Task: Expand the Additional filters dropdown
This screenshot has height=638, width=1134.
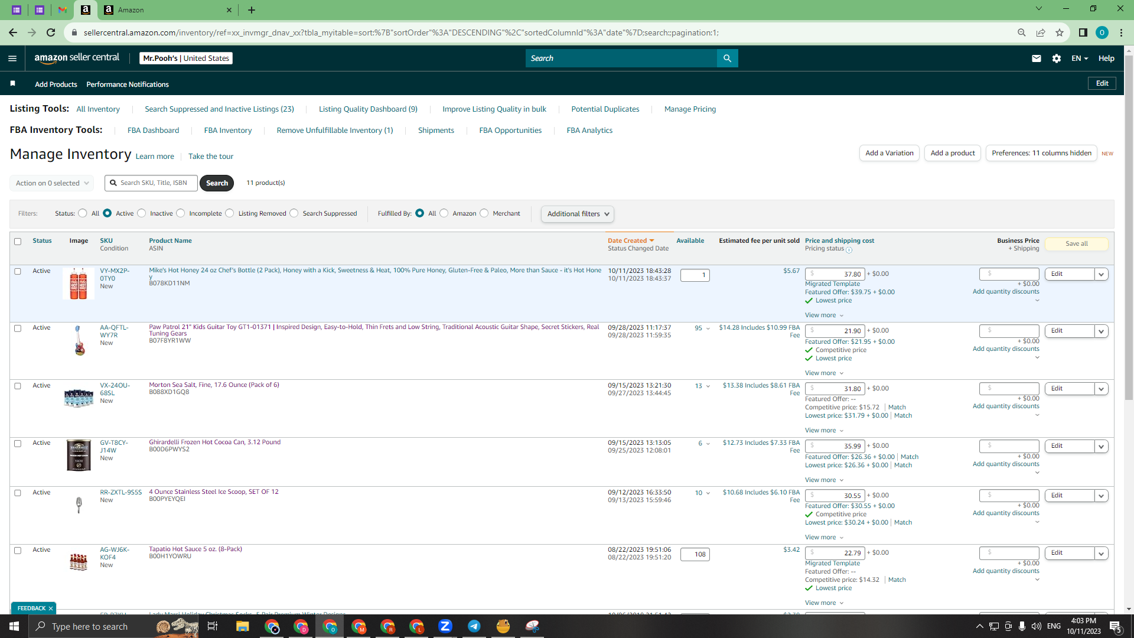Action: 578,214
